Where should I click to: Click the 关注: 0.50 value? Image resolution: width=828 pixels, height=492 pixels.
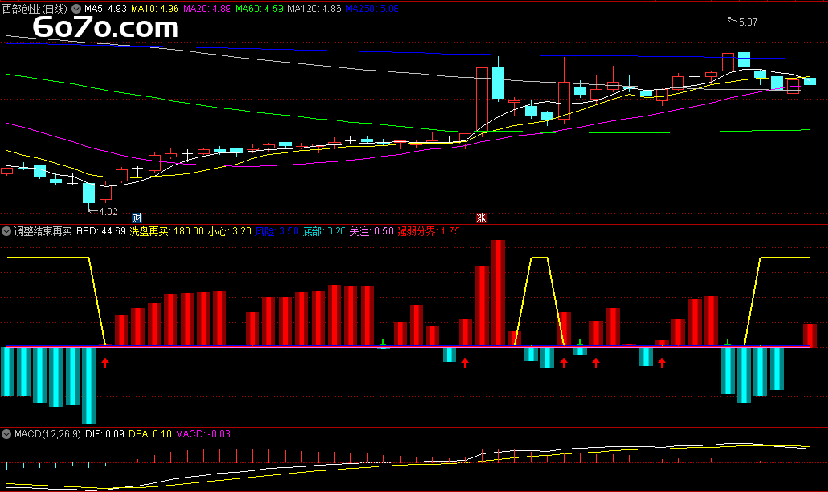(371, 231)
